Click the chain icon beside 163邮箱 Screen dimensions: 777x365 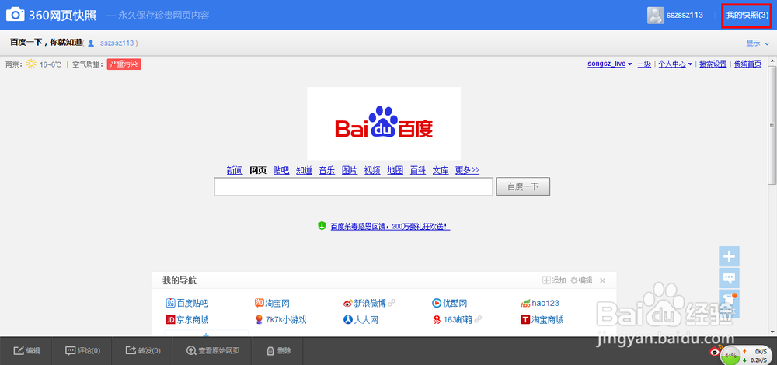pyautogui.click(x=478, y=319)
